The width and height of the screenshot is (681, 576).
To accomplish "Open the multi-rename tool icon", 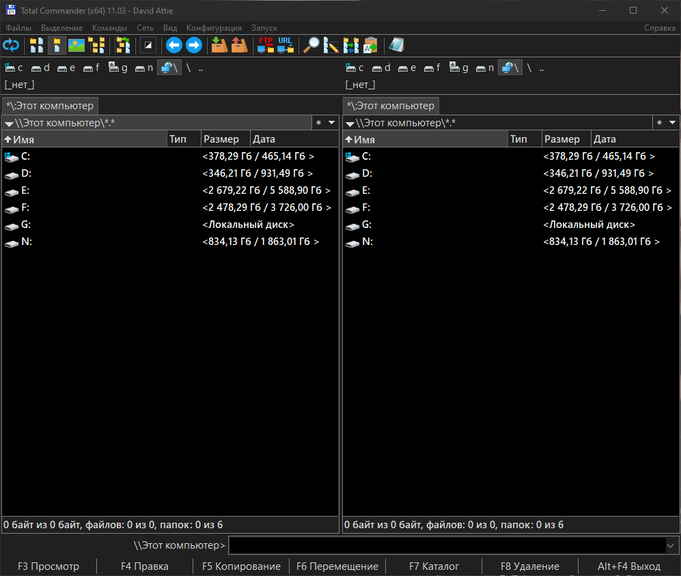I will coord(331,45).
